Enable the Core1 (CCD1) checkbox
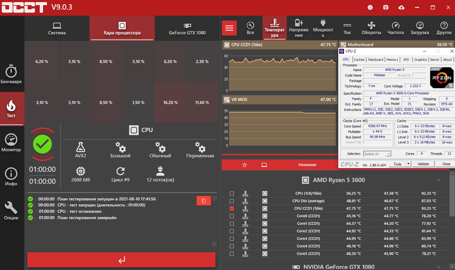This screenshot has height=270, width=455. (x=232, y=224)
